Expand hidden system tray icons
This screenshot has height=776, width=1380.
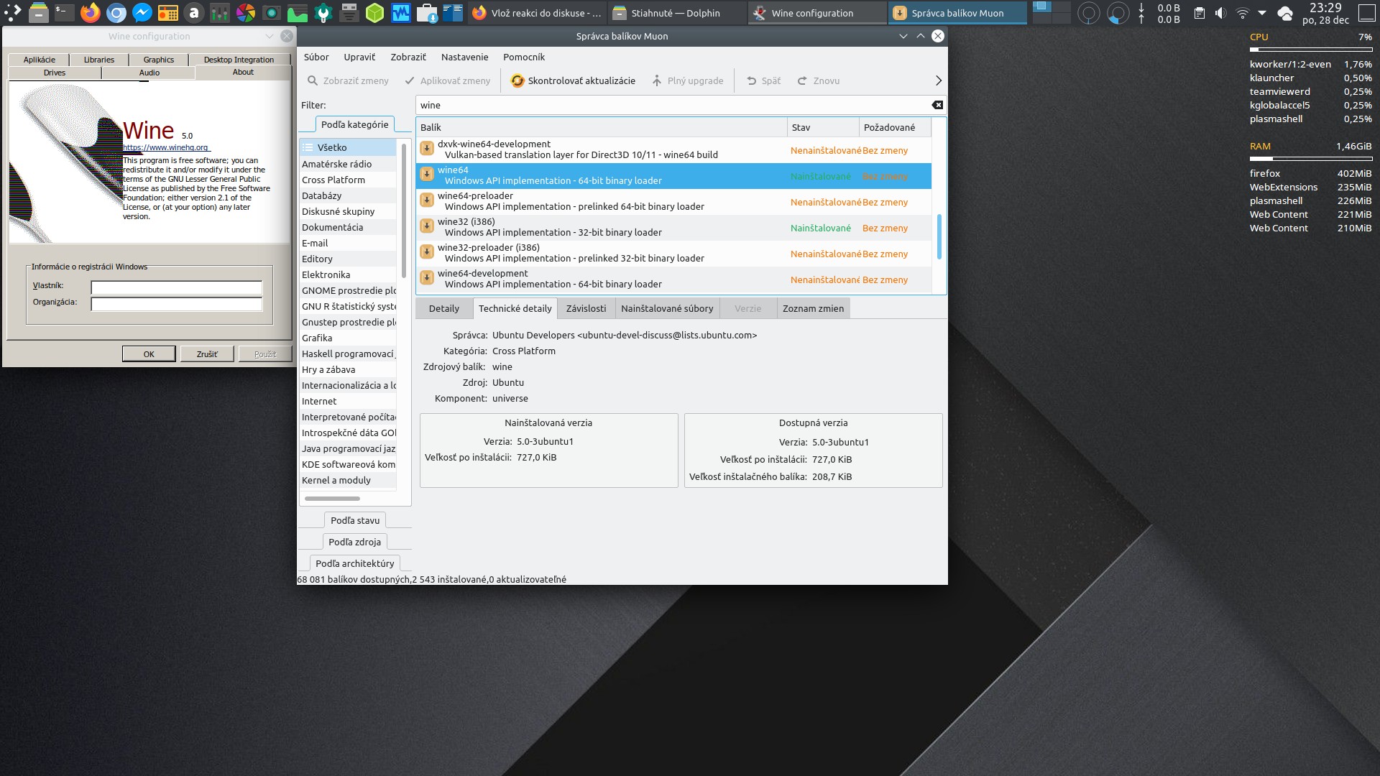(x=1262, y=13)
